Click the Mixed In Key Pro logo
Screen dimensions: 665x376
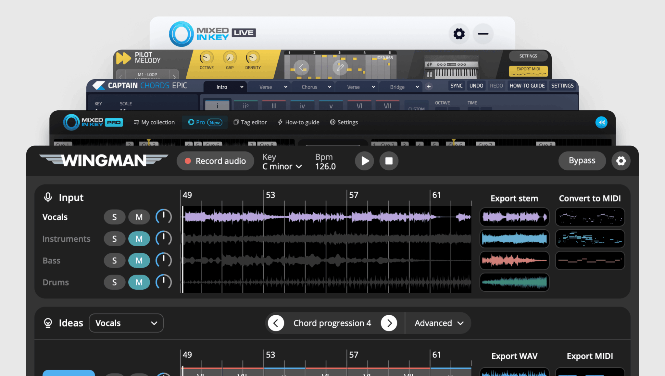(x=93, y=122)
